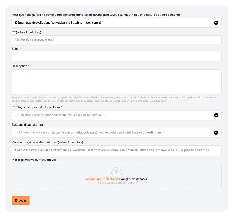
Task: Open the Sélectionnez le produit dropdown
Action: 117,115
